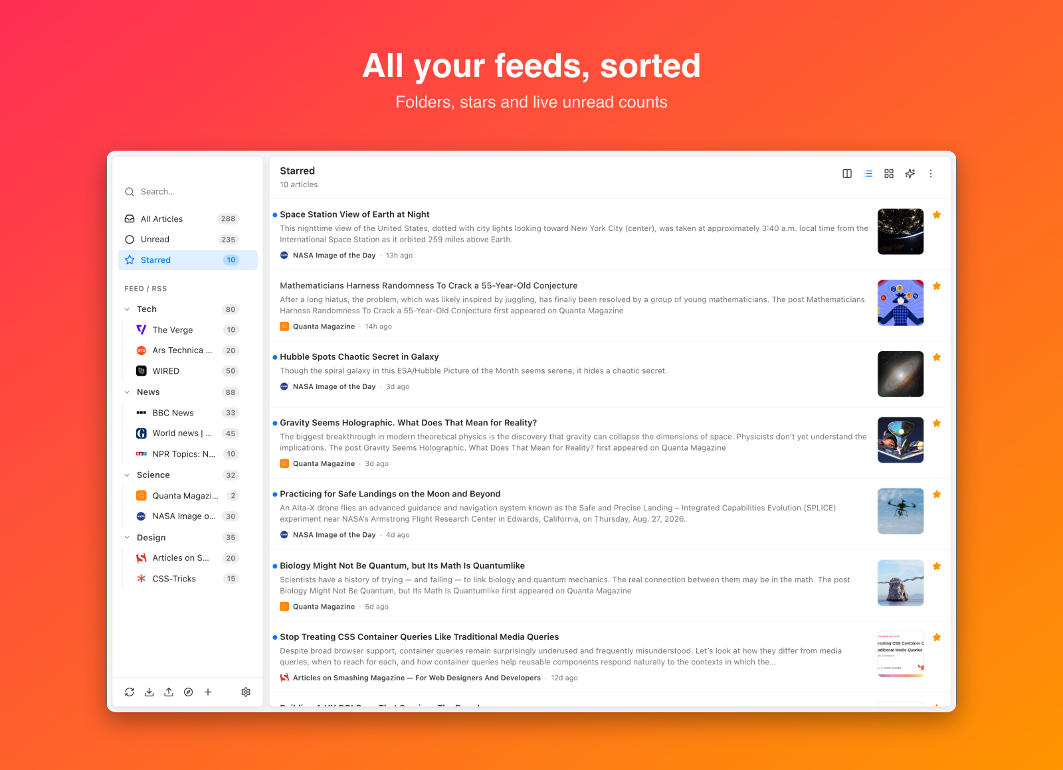Click the Ars Technica feed icon
The height and width of the screenshot is (770, 1063).
142,350
